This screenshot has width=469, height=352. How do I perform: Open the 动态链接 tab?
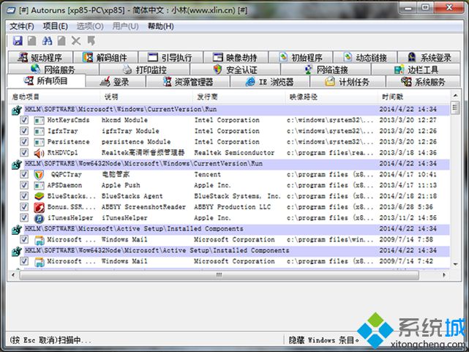[x=365, y=57]
